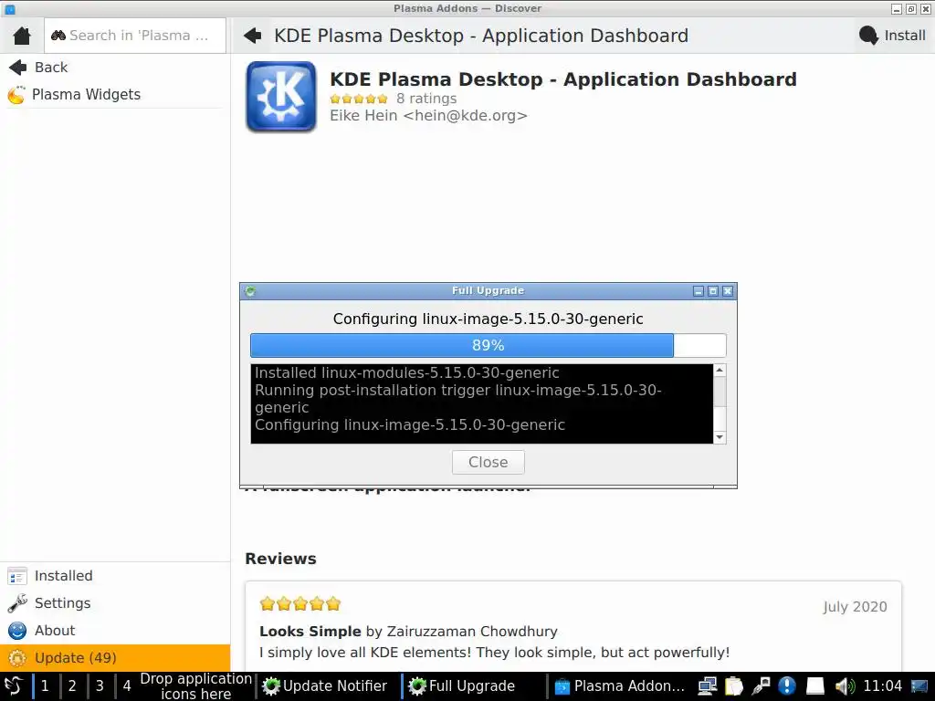Click the Update gear icon in sidebar
This screenshot has height=701, width=935.
(x=16, y=658)
